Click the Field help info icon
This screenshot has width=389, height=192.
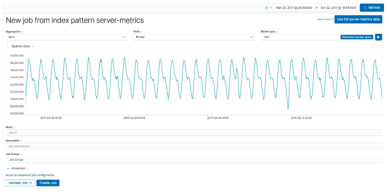(x=141, y=32)
